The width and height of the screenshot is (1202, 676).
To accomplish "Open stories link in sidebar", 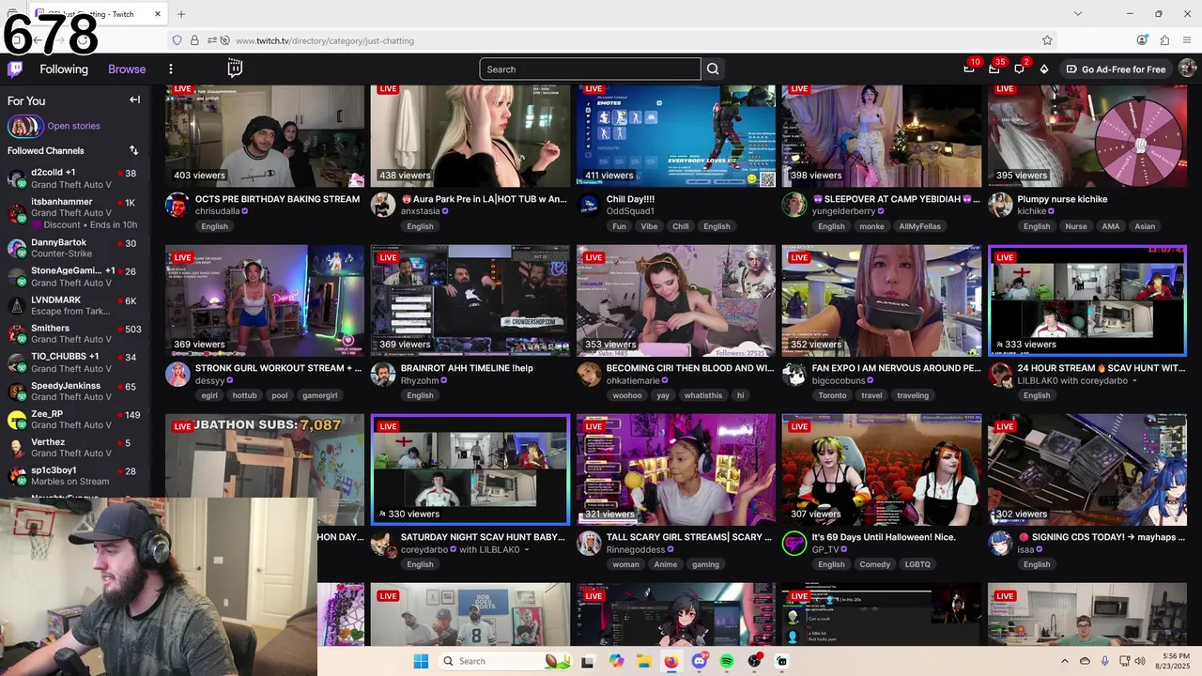I will point(73,126).
